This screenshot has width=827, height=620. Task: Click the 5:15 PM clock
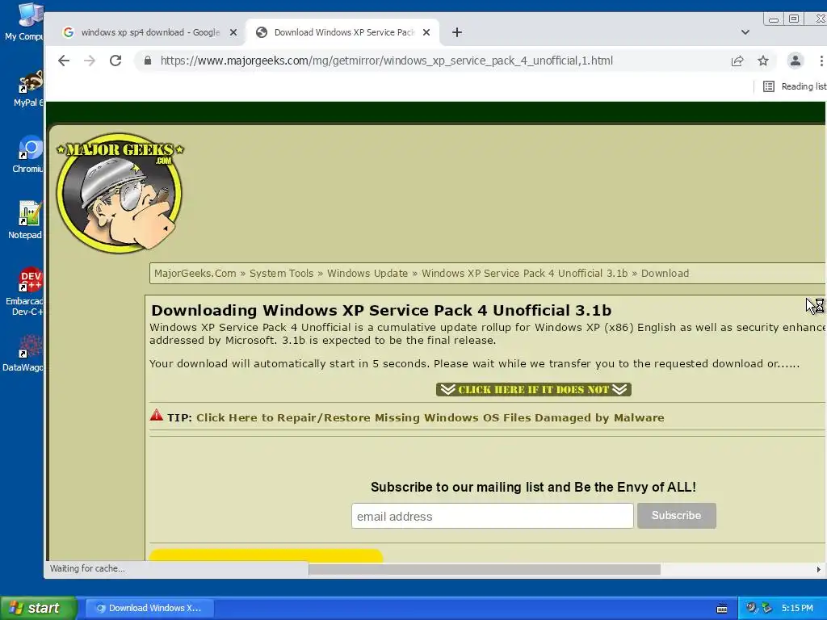click(x=797, y=608)
